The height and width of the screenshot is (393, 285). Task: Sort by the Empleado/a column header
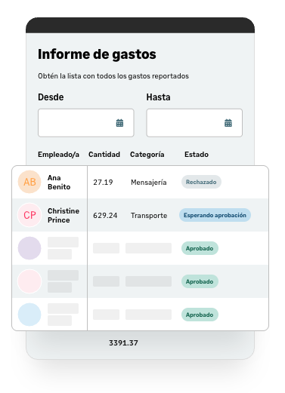click(58, 155)
